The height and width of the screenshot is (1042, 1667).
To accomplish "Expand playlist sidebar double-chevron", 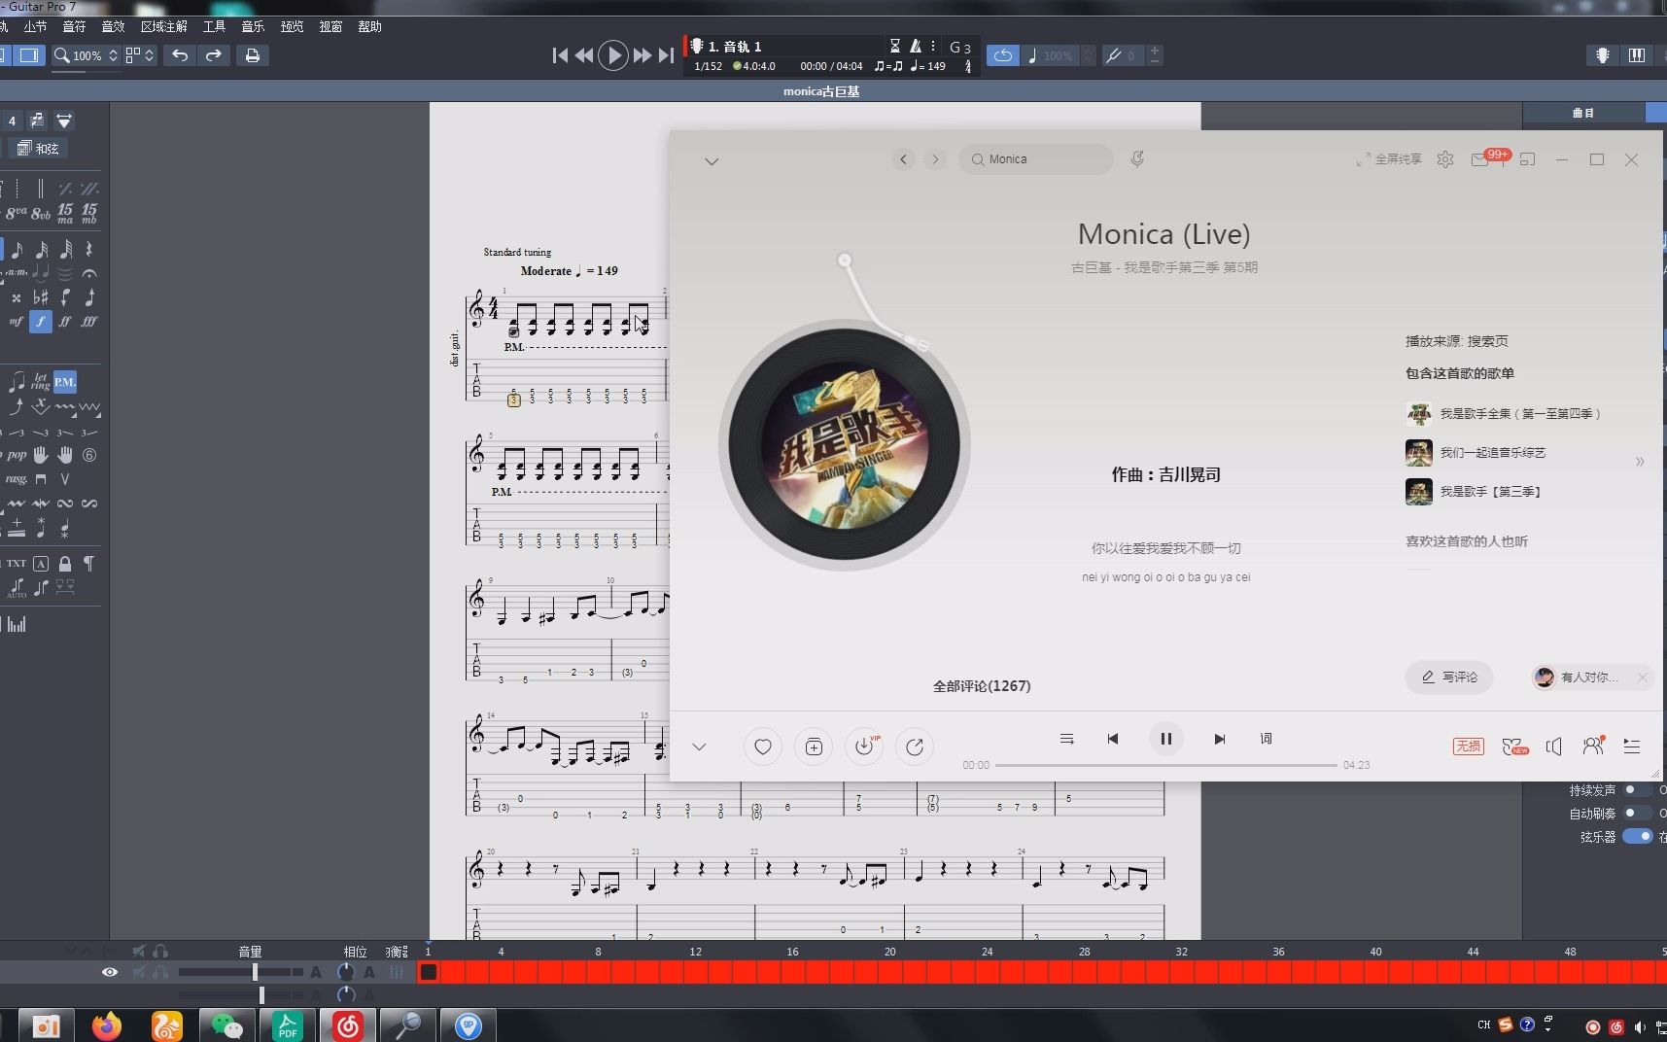I will coord(1640,462).
